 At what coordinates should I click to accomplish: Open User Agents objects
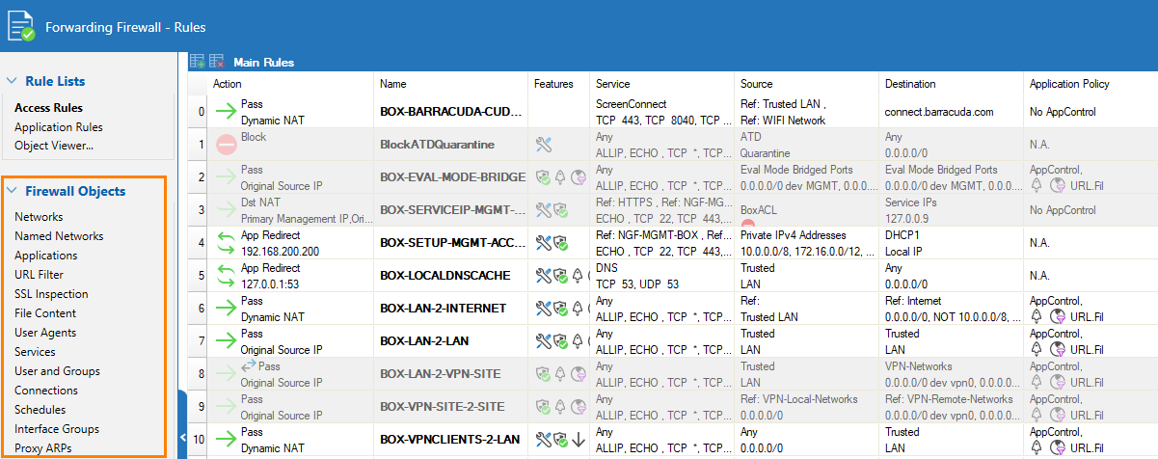click(44, 333)
